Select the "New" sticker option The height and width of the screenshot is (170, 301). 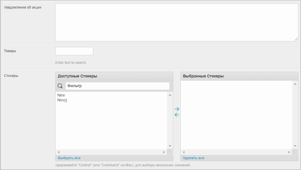pyautogui.click(x=61, y=95)
